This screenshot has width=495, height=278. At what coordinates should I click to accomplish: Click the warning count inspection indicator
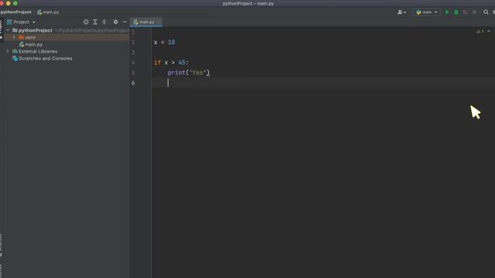click(480, 31)
